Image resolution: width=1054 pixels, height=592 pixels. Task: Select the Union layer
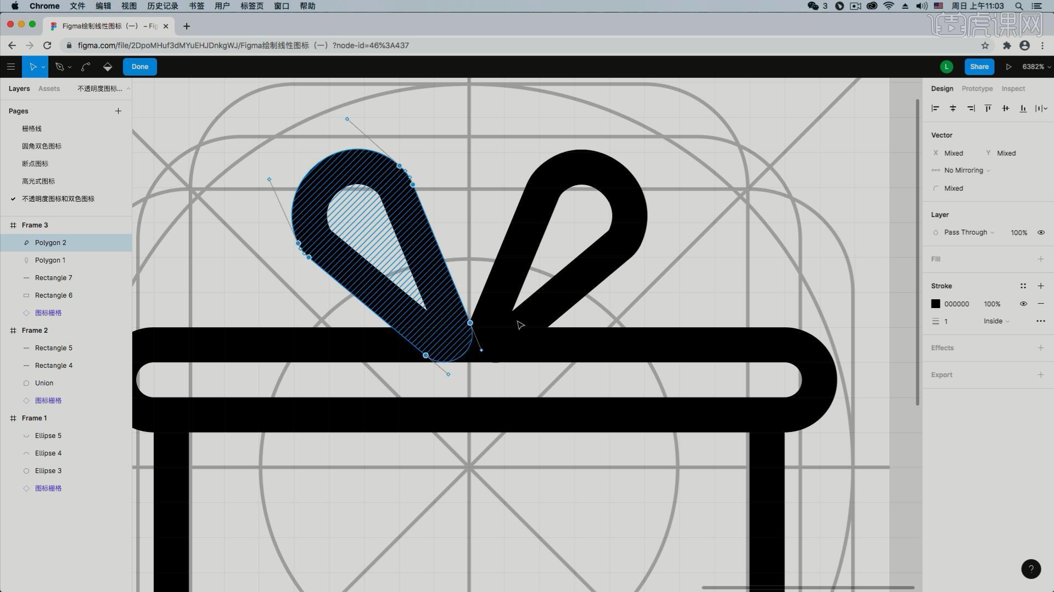tap(66, 383)
